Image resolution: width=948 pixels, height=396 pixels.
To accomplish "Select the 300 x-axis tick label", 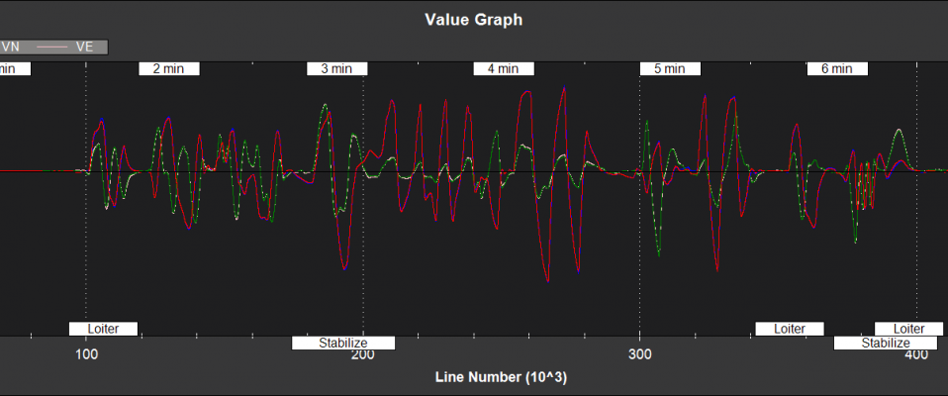I will pyautogui.click(x=640, y=355).
